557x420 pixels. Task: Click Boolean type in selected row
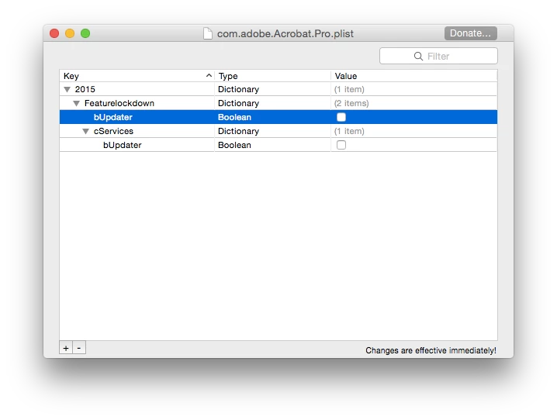(x=234, y=117)
